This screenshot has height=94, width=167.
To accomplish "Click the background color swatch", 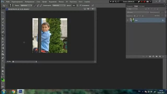I will coord(3,81).
